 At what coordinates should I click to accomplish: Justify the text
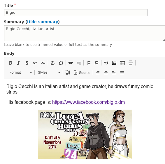tap(122, 72)
